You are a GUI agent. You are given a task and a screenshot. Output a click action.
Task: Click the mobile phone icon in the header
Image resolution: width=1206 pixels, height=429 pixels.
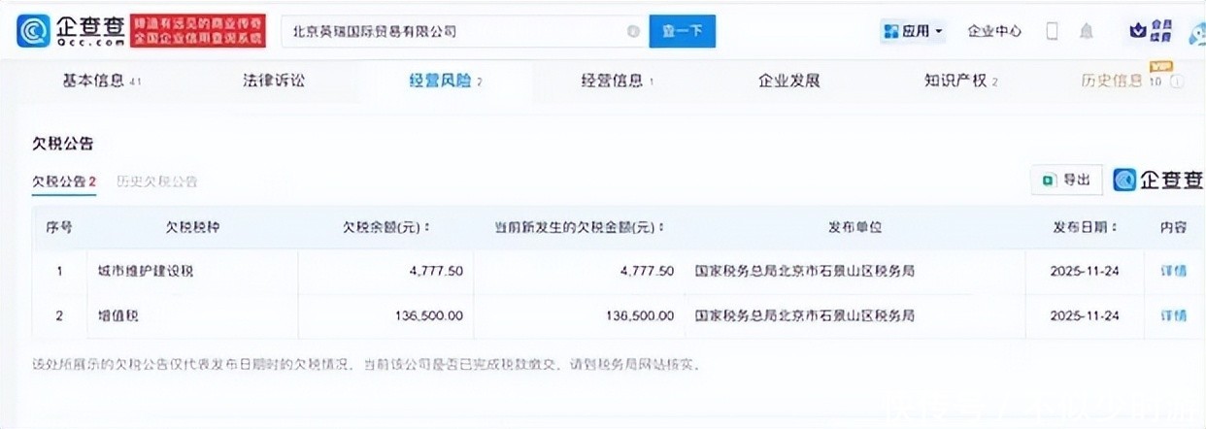coord(1052,31)
